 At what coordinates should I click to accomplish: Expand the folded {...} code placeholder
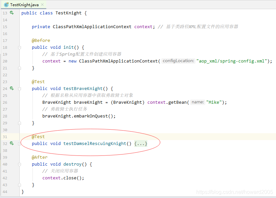(x=141, y=144)
